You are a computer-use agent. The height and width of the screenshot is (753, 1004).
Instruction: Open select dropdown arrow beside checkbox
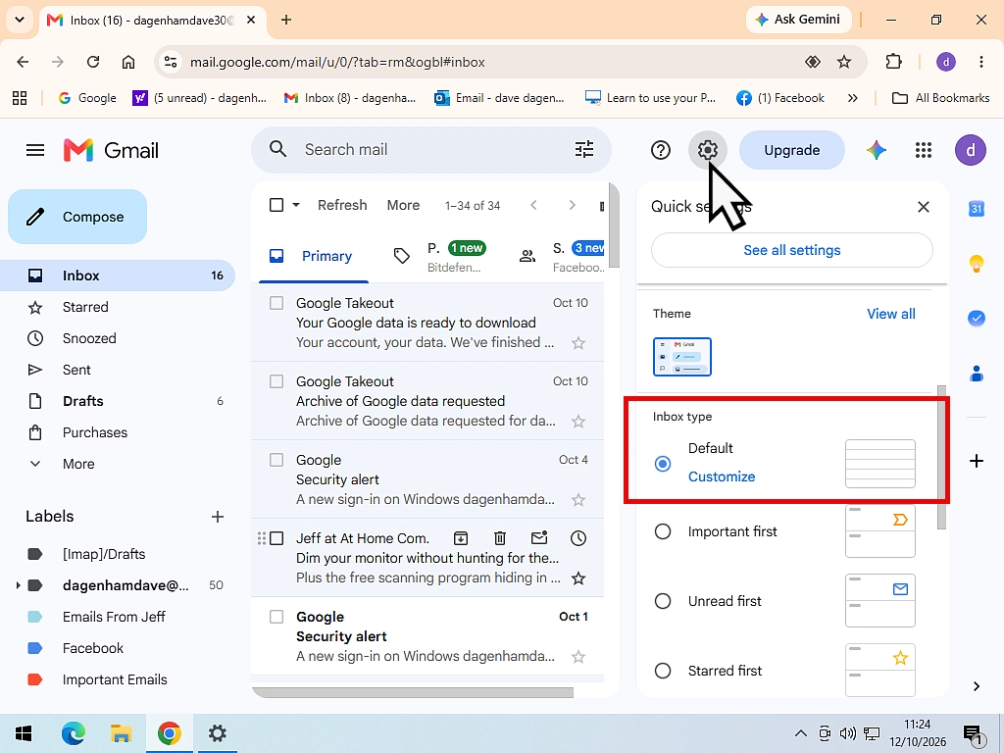tap(296, 205)
